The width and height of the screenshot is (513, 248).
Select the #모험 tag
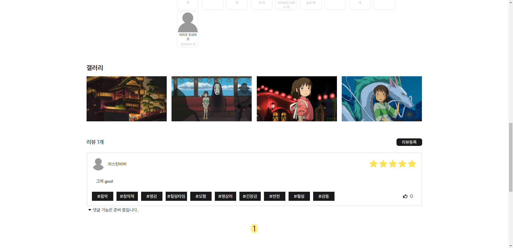point(201,196)
